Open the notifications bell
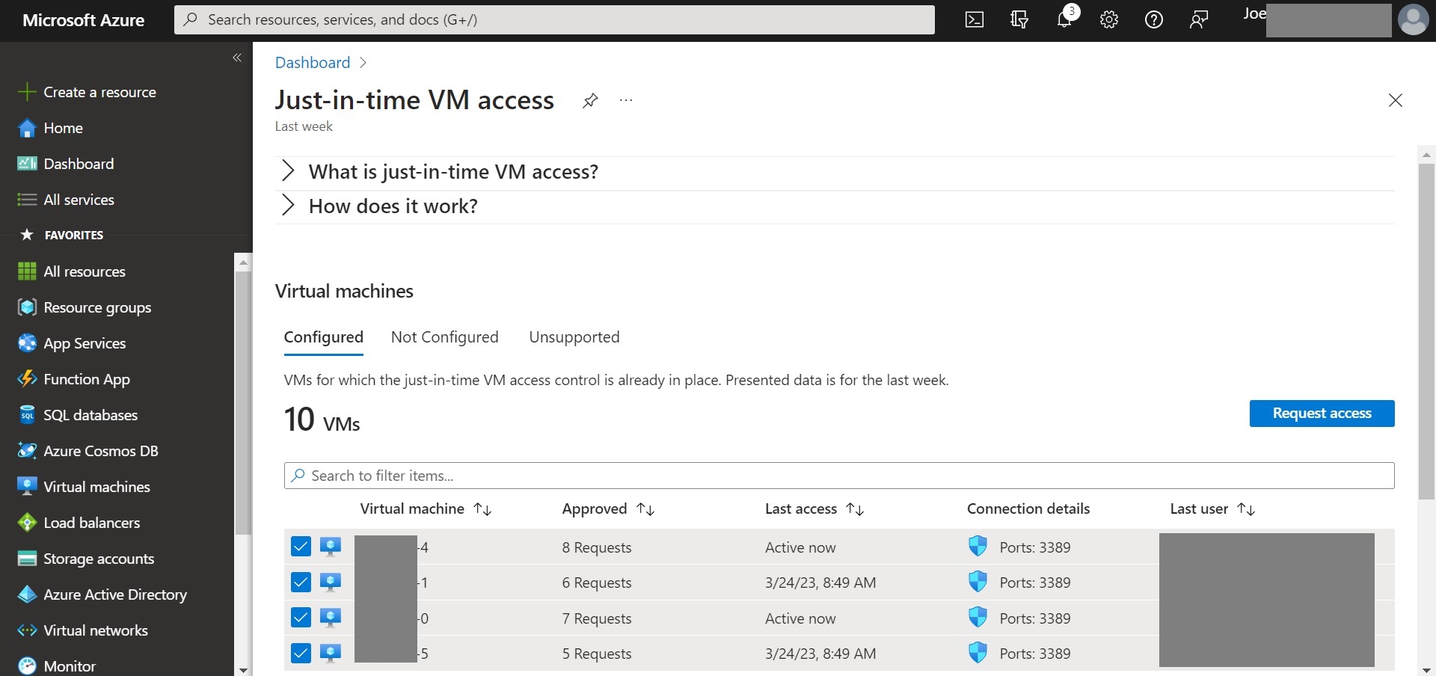 click(1064, 19)
